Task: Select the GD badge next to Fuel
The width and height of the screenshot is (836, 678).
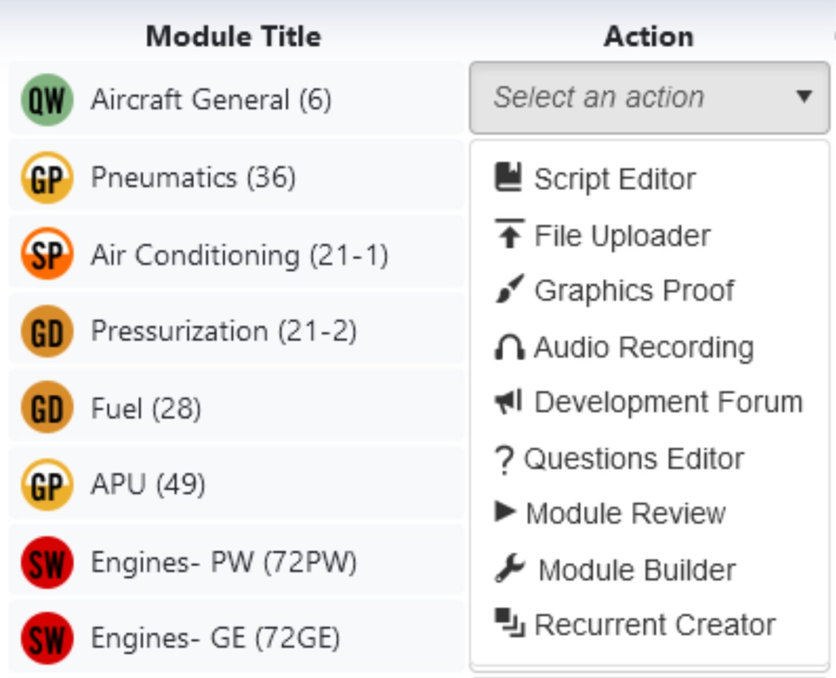Action: [x=46, y=407]
